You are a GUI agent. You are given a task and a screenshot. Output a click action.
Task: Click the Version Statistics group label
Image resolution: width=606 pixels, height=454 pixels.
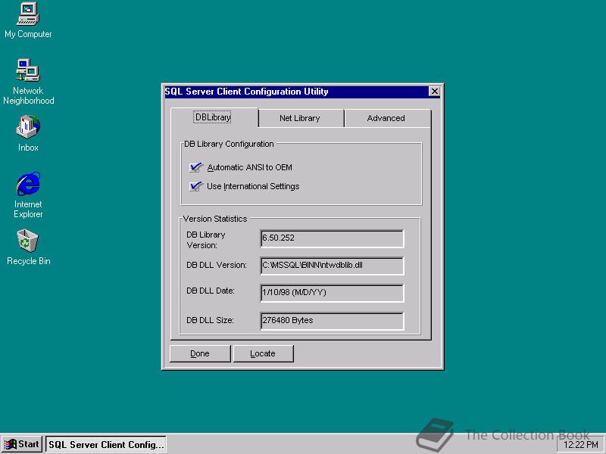pos(215,219)
